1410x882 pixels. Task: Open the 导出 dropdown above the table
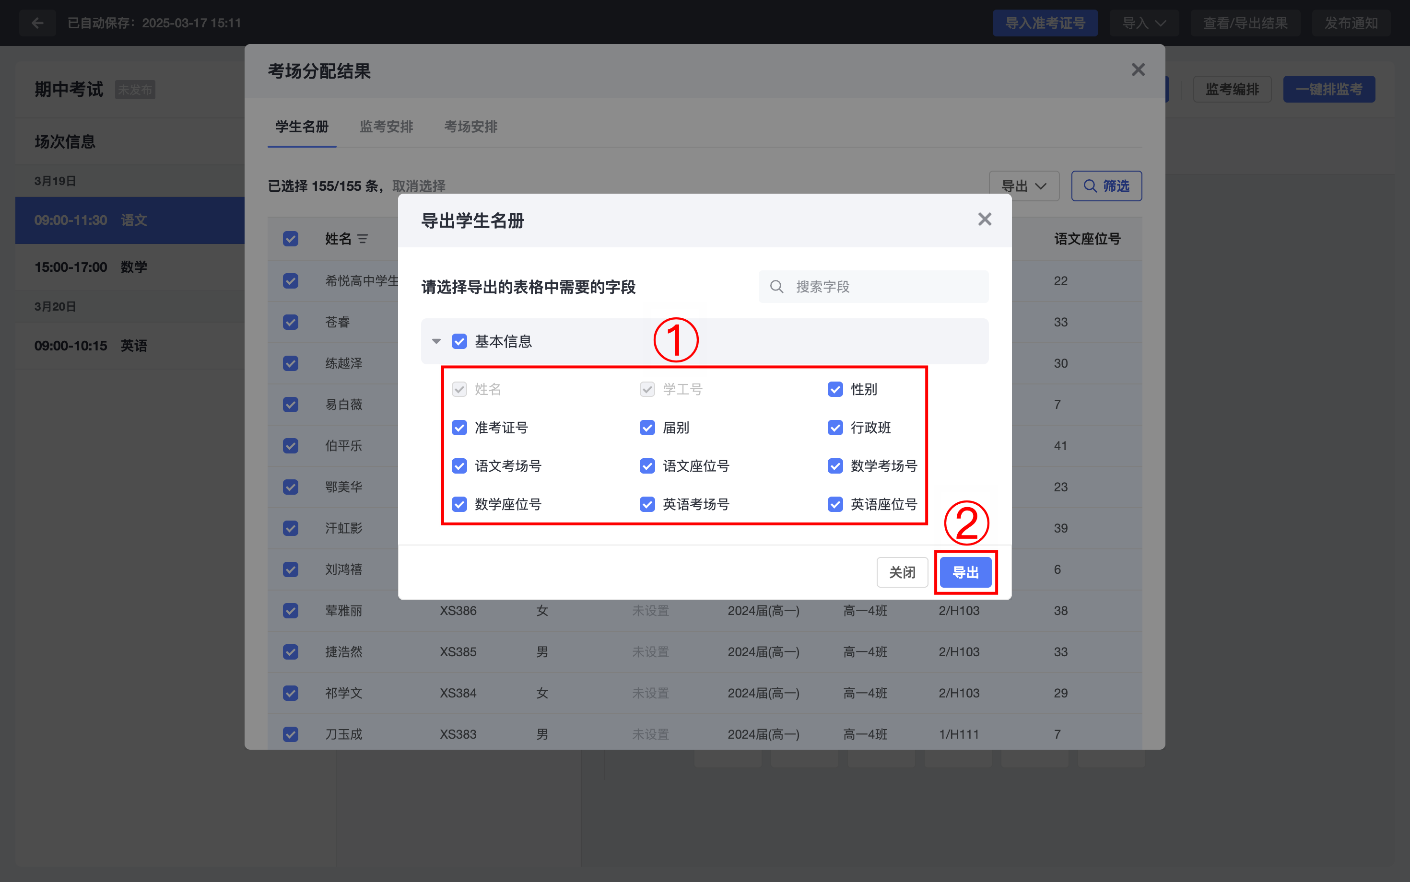(1024, 186)
